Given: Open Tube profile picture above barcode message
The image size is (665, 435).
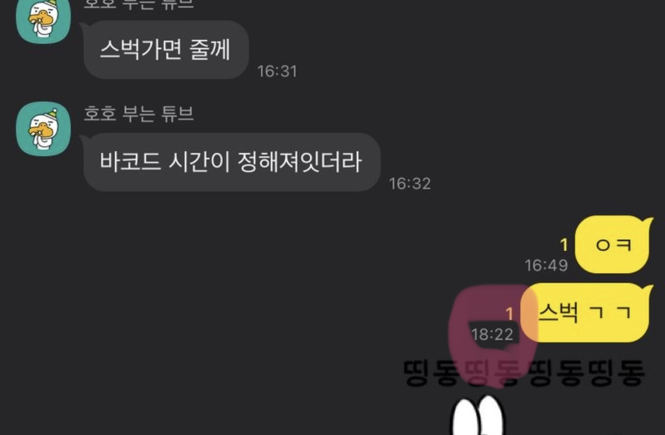Looking at the screenshot, I should [x=43, y=129].
